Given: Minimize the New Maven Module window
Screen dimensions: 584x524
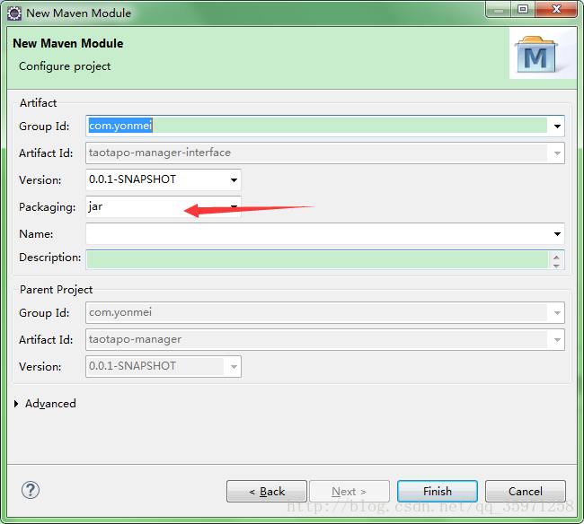Looking at the screenshot, I should click(x=499, y=10).
